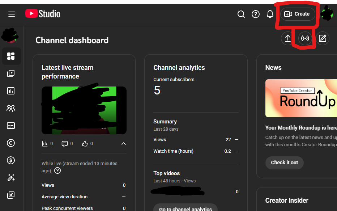Click the upload video icon

287,38
